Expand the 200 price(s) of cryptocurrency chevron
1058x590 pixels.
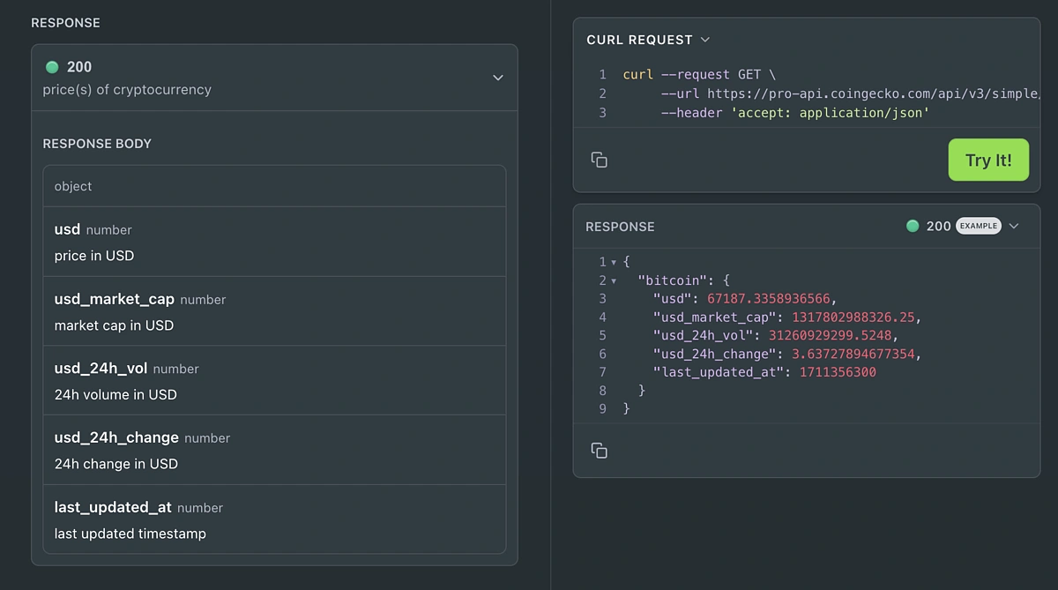point(497,78)
